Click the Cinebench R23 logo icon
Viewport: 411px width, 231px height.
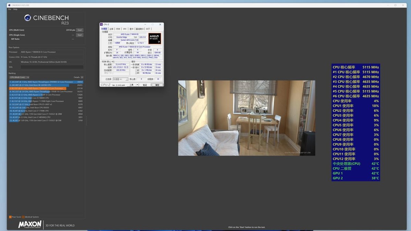[x=28, y=18]
